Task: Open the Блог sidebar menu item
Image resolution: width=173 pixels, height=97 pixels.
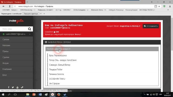Action: tap(16, 75)
